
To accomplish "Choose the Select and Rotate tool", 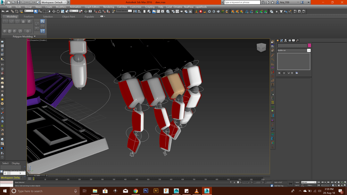I will (x=58, y=11).
